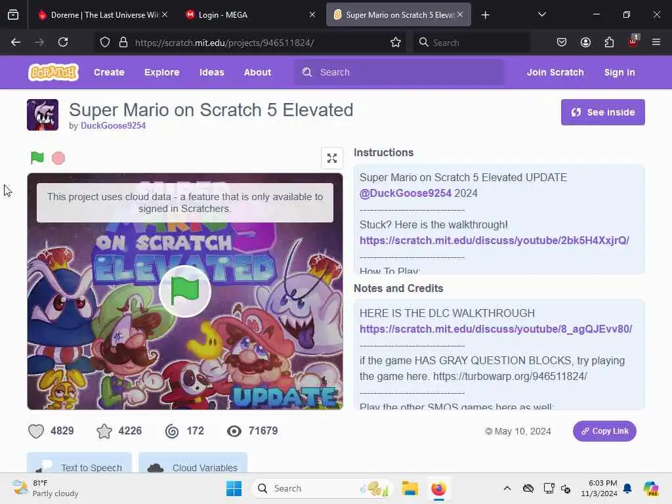Open the DuckGoose9254 author link
672x504 pixels.
point(113,125)
